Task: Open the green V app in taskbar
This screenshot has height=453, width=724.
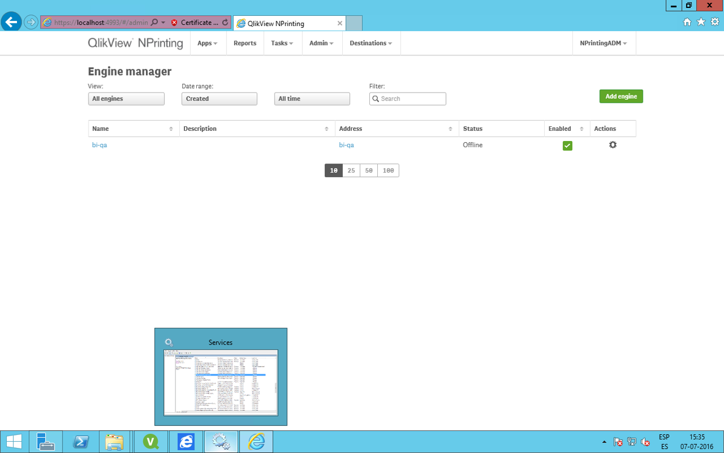Action: (x=151, y=442)
